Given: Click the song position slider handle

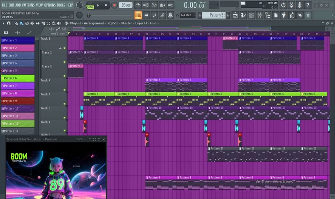Looking at the screenshot, I should tap(89, 15).
